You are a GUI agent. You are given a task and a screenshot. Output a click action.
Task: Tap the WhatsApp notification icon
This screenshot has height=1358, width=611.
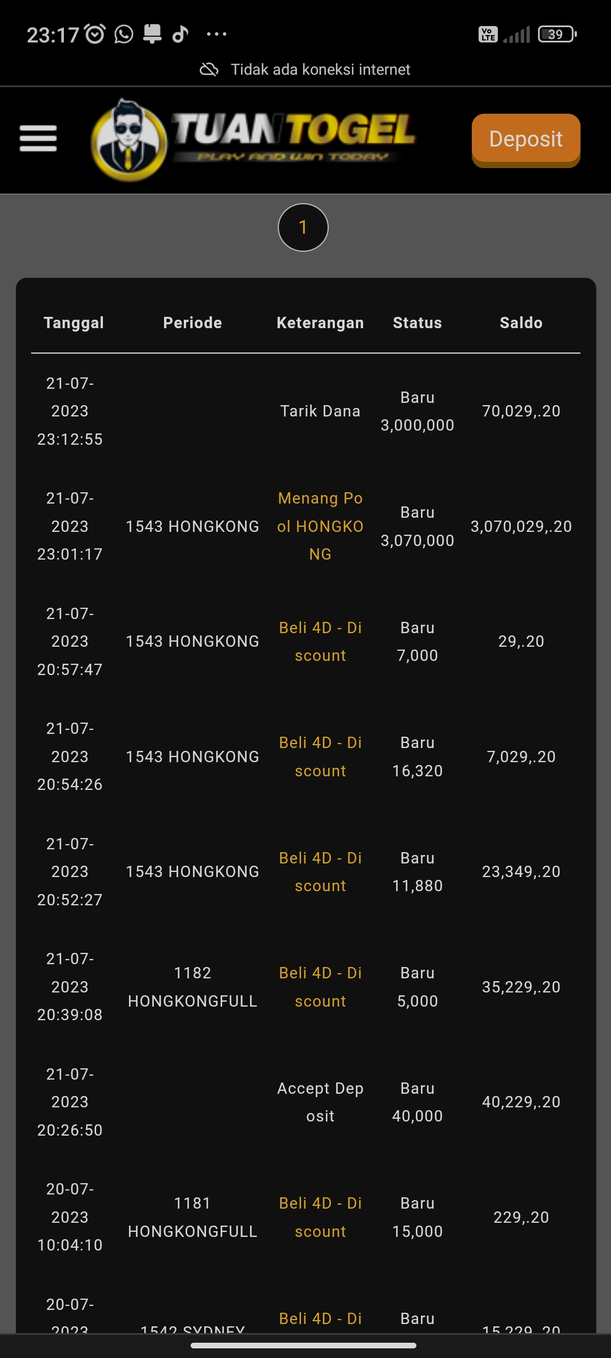click(x=124, y=34)
